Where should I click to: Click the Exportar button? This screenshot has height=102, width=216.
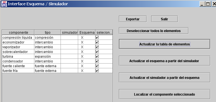click(133, 19)
